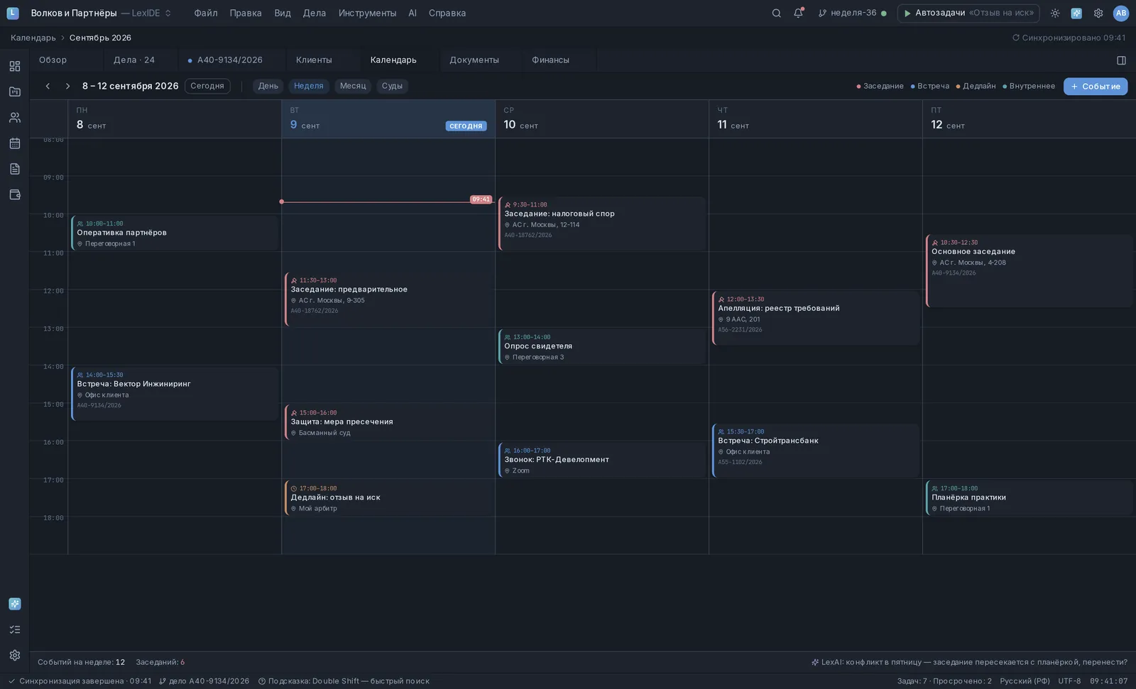Toggle side panel layout icon
The image size is (1136, 689).
1121,60
